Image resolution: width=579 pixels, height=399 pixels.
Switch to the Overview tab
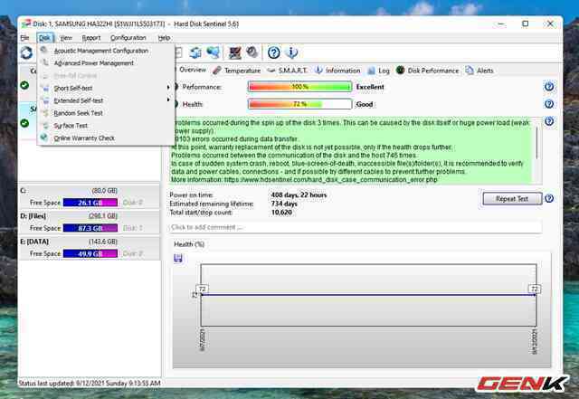191,70
